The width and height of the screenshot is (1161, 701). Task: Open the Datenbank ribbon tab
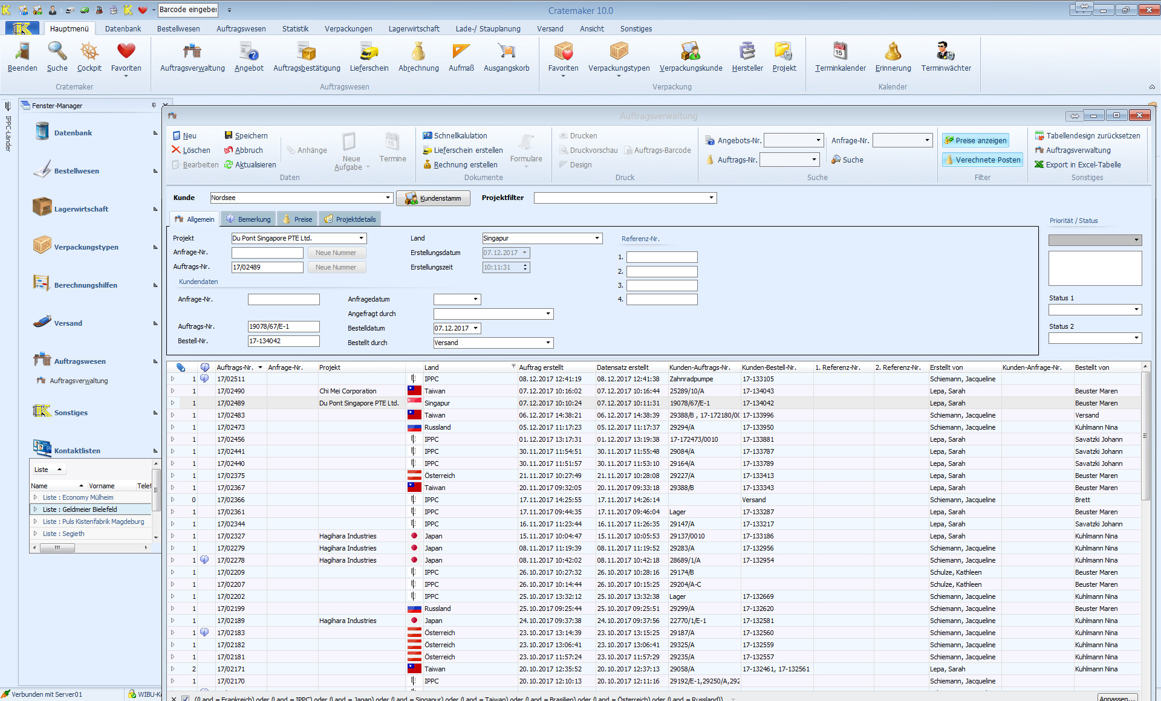pyautogui.click(x=123, y=28)
